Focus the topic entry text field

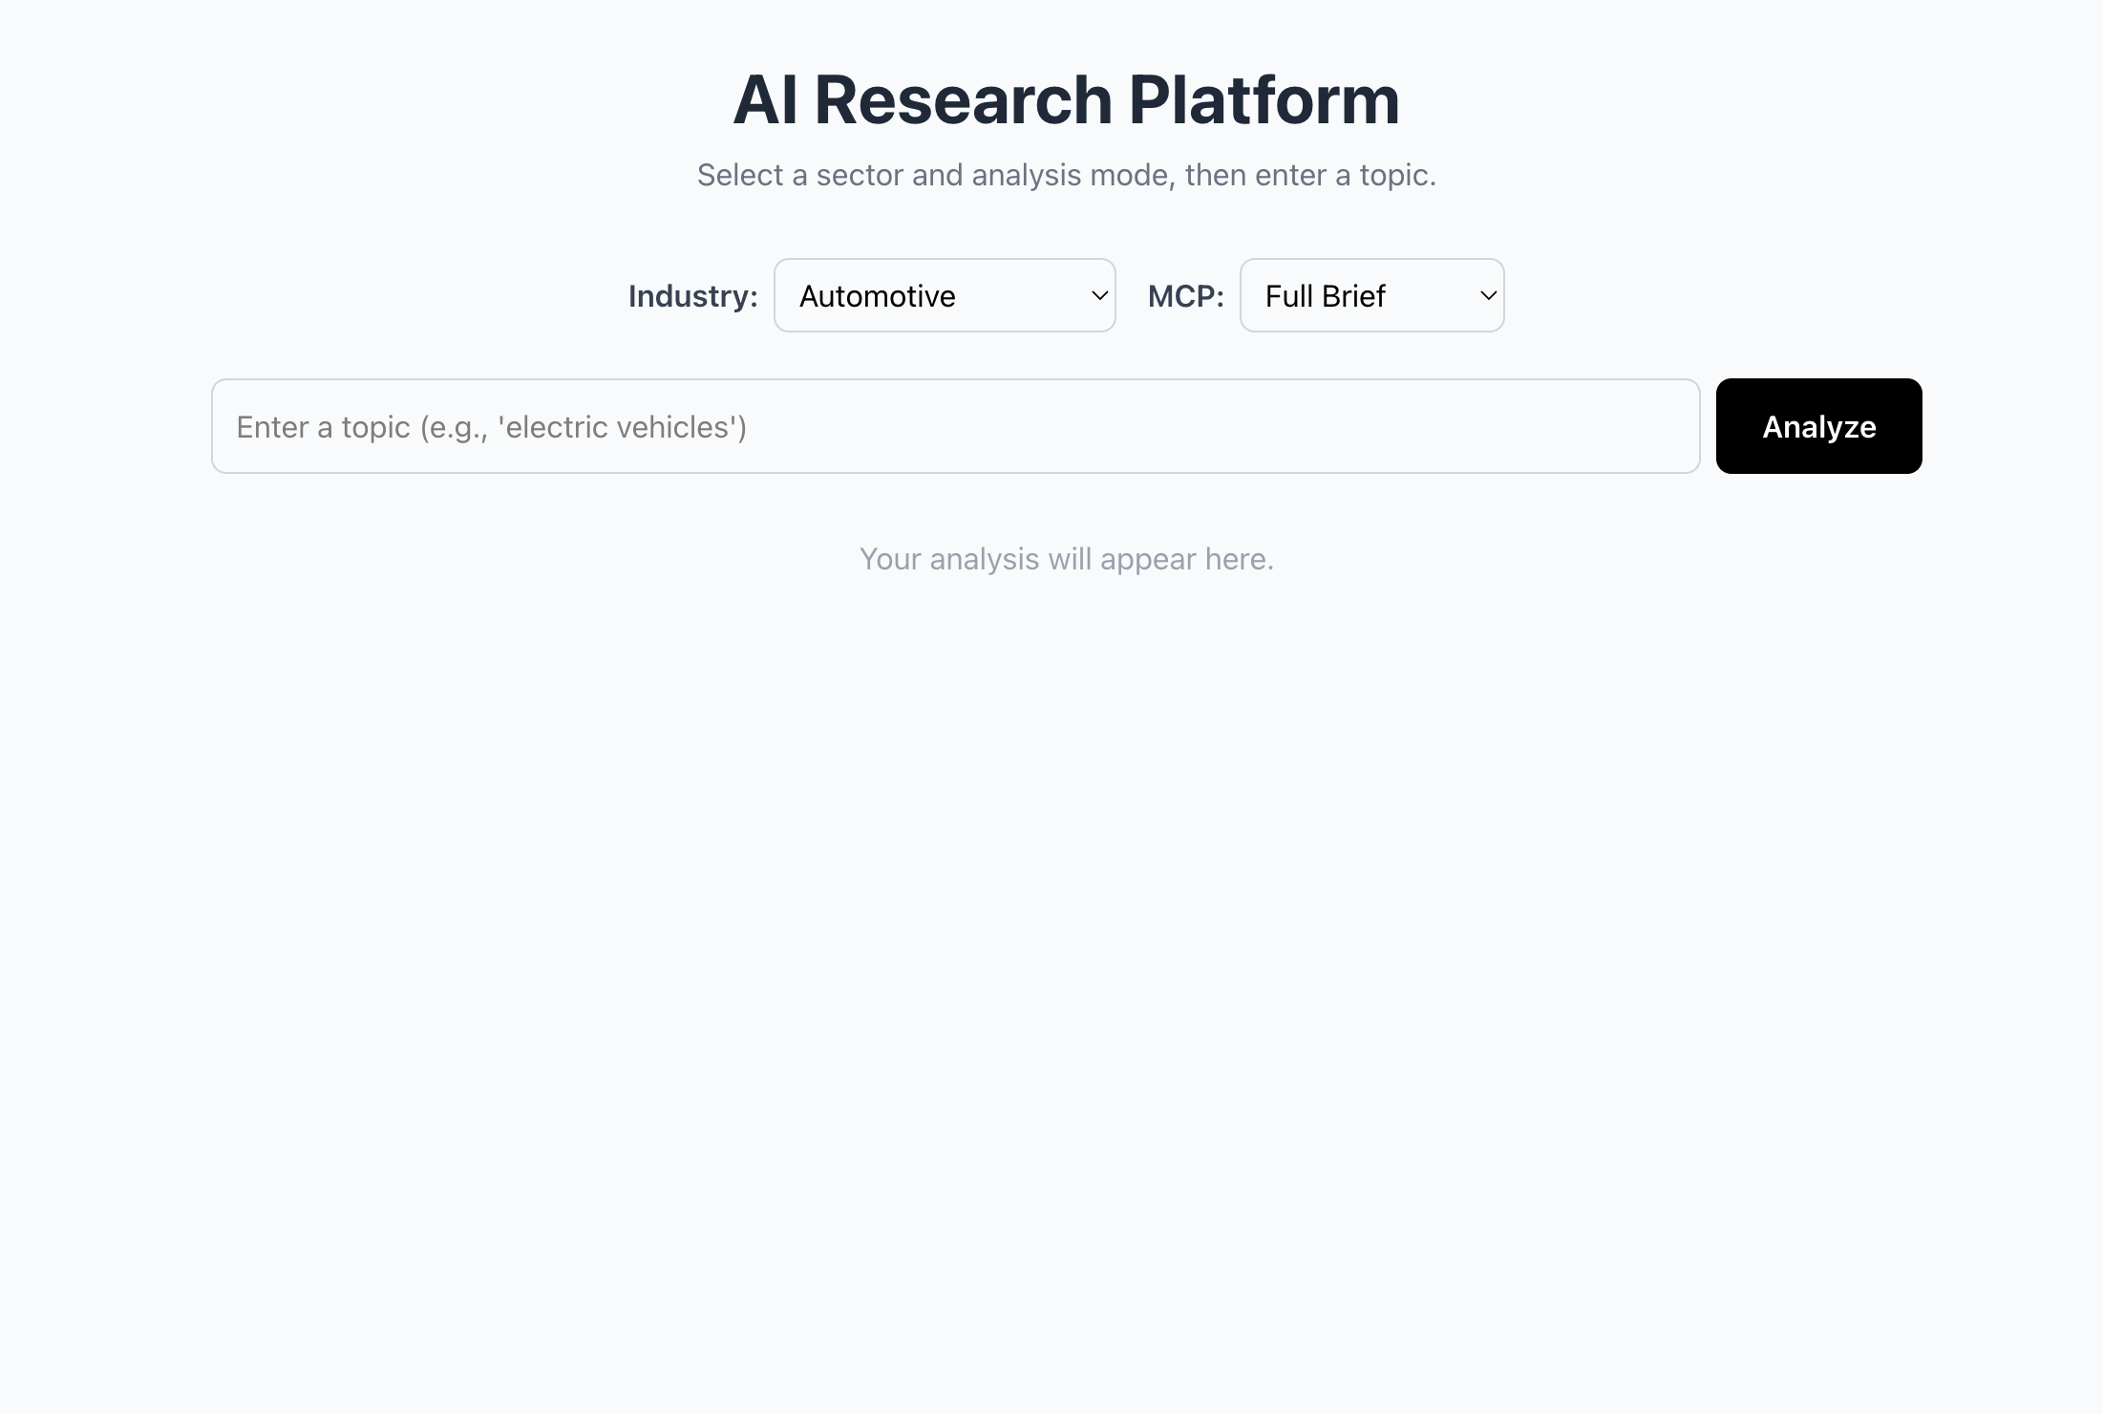pyautogui.click(x=955, y=426)
